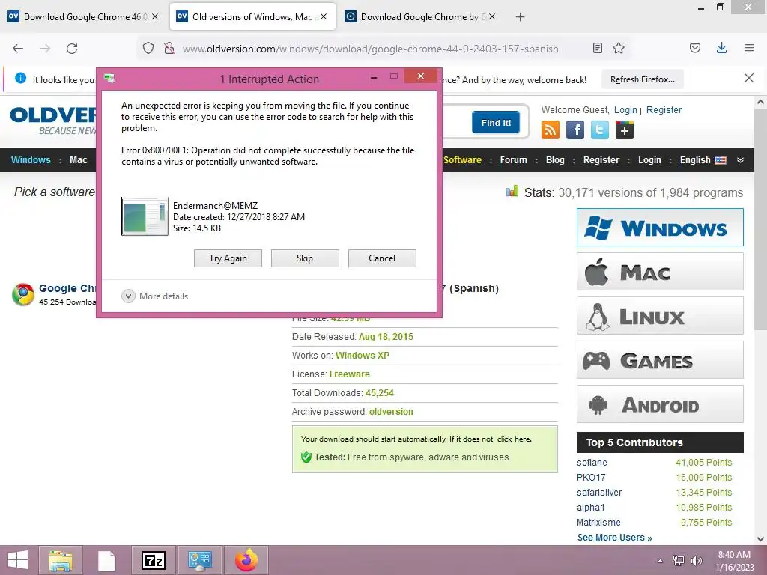Click the network tray icon
This screenshot has height=575, width=767.
click(679, 561)
